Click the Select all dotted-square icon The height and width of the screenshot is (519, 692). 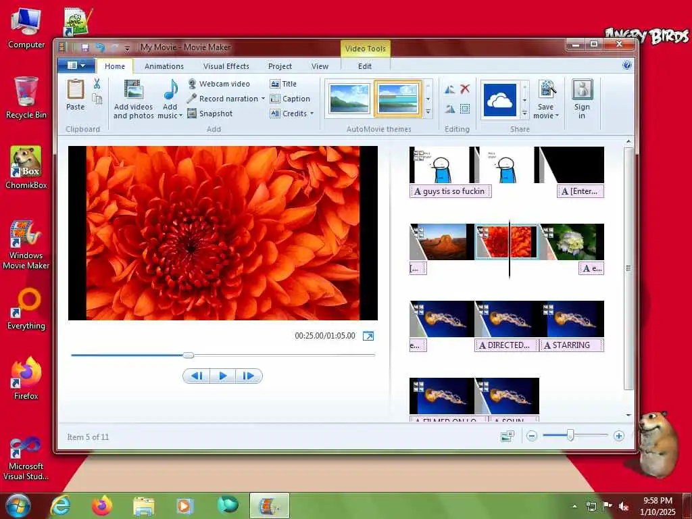[465, 109]
